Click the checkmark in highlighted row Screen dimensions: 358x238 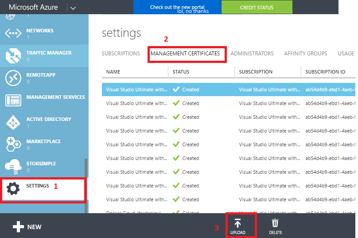176,90
